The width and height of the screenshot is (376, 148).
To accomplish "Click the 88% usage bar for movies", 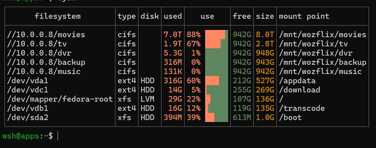I will click(x=217, y=35).
